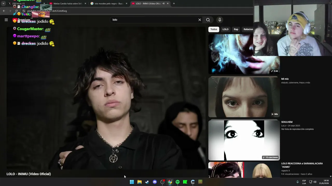Open the 2:44 smoke video thumbnail

click(x=244, y=54)
